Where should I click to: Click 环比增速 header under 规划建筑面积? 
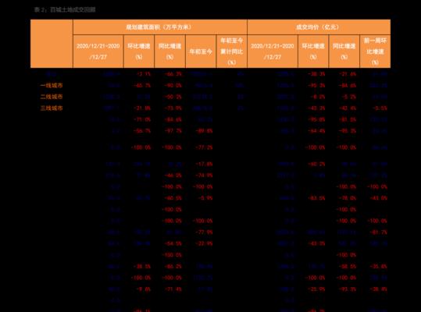(x=139, y=51)
